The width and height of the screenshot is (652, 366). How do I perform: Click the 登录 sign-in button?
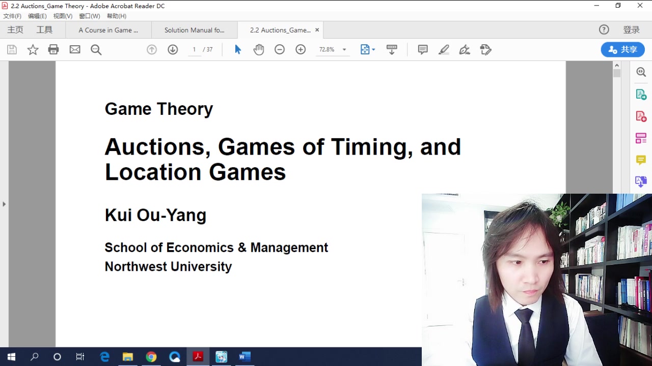632,29
